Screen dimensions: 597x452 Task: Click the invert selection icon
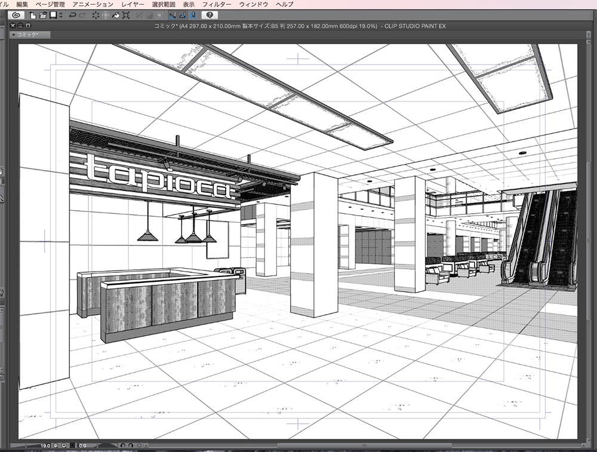coord(150,16)
